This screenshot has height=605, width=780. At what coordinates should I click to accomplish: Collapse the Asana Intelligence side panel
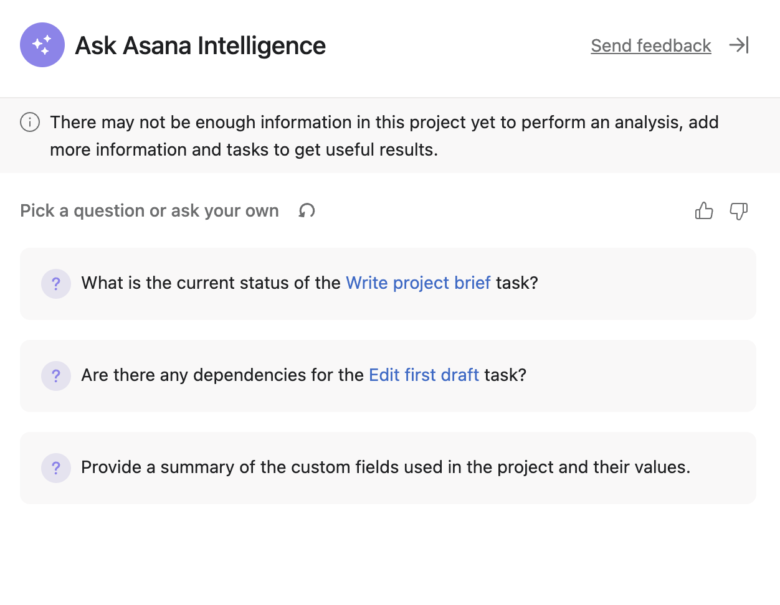point(739,45)
